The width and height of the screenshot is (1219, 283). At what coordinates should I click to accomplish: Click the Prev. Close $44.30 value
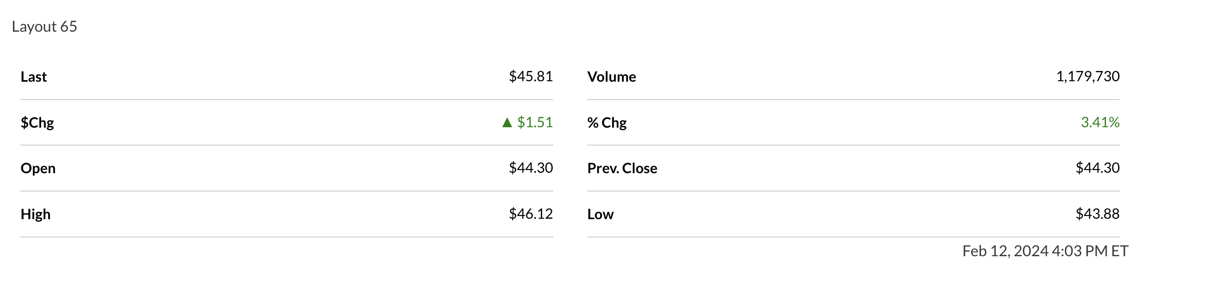coord(1098,168)
